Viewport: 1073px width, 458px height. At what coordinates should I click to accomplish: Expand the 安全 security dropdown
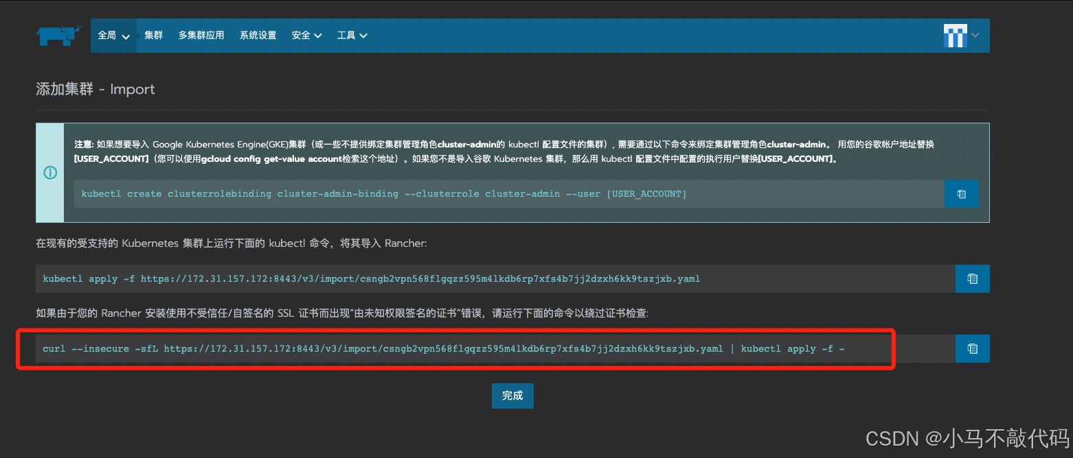(307, 36)
